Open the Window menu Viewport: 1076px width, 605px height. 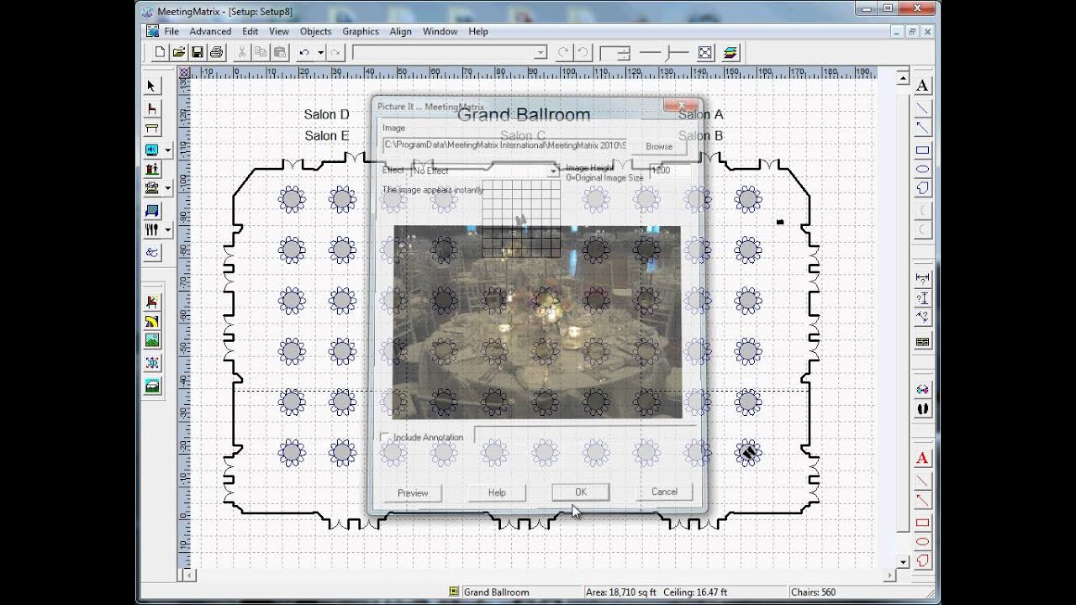point(440,31)
